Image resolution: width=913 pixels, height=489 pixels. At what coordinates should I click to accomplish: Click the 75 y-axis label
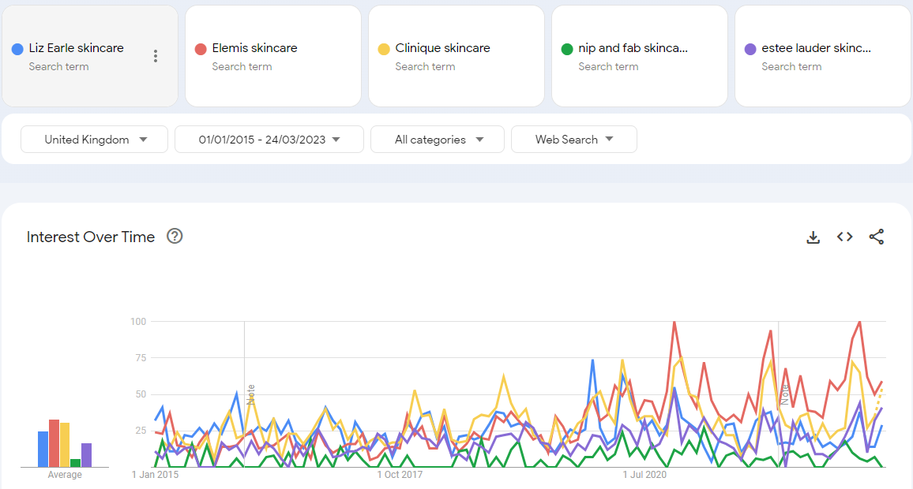[141, 357]
